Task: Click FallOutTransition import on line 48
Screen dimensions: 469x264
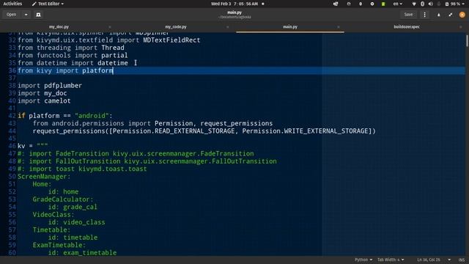Action: point(147,161)
